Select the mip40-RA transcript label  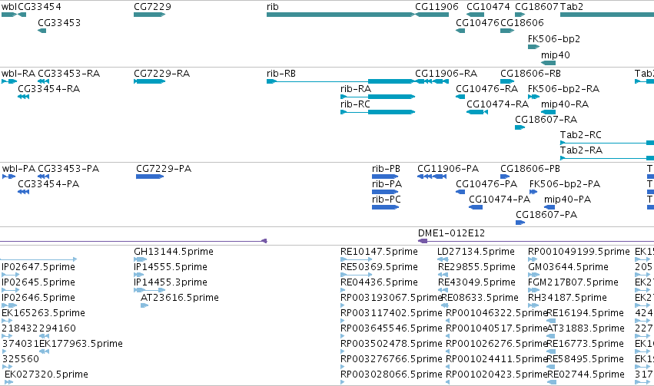tap(565, 104)
